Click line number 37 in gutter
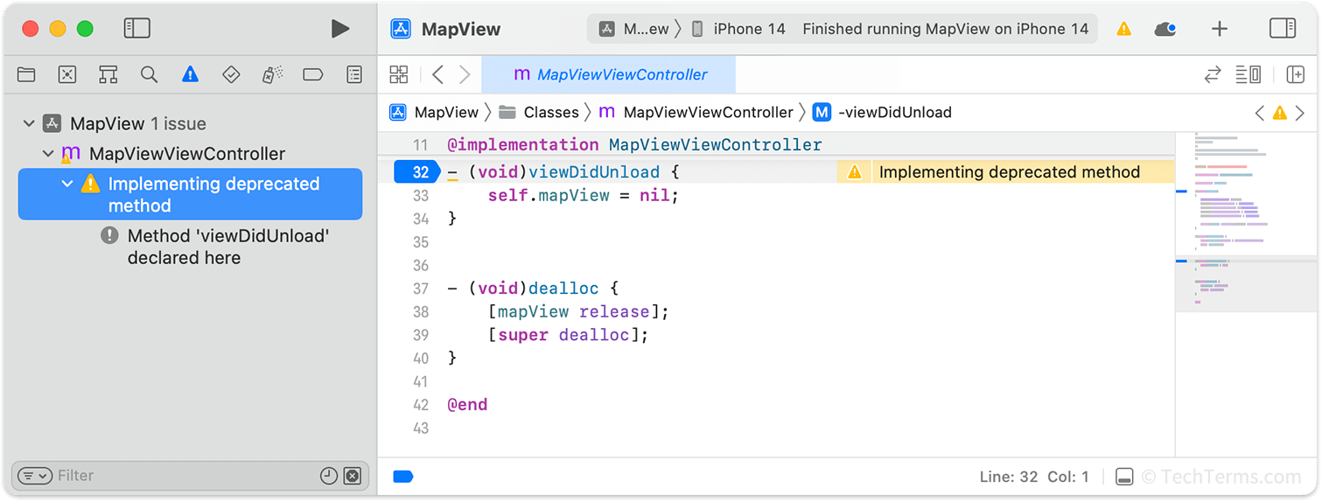This screenshot has height=502, width=1322. (x=421, y=289)
